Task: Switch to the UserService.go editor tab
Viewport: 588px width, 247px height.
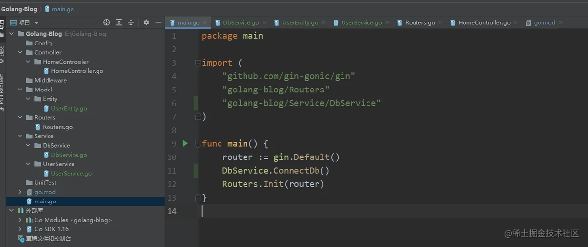Action: (x=361, y=22)
